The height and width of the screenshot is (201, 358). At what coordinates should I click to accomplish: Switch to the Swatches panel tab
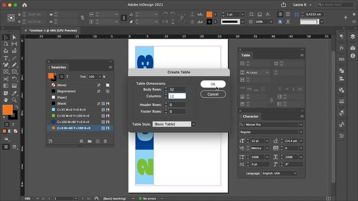point(59,67)
